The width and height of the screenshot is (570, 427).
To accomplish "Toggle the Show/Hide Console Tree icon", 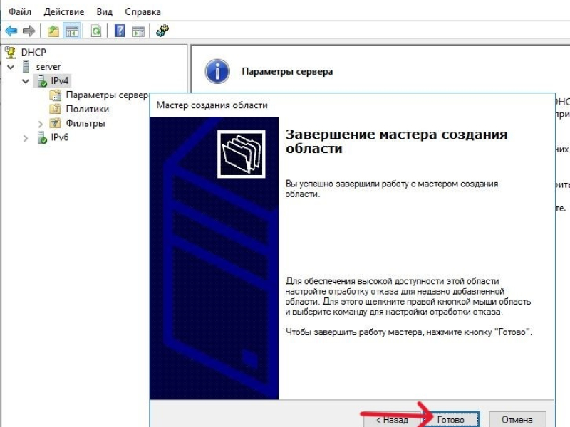I will 72,31.
